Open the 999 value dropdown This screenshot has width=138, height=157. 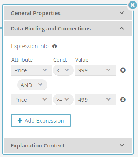click(95, 70)
